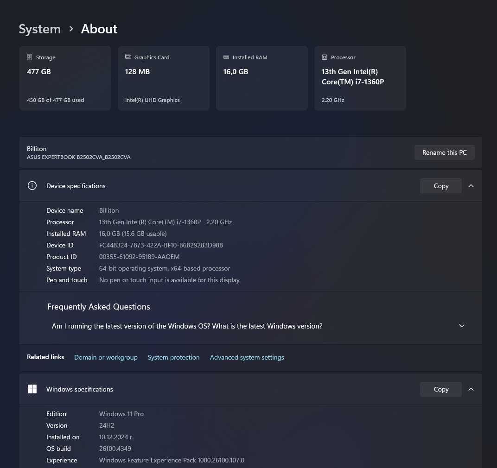The height and width of the screenshot is (468, 497).
Task: Select the Installed on date 10.12.2024
Action: point(116,437)
